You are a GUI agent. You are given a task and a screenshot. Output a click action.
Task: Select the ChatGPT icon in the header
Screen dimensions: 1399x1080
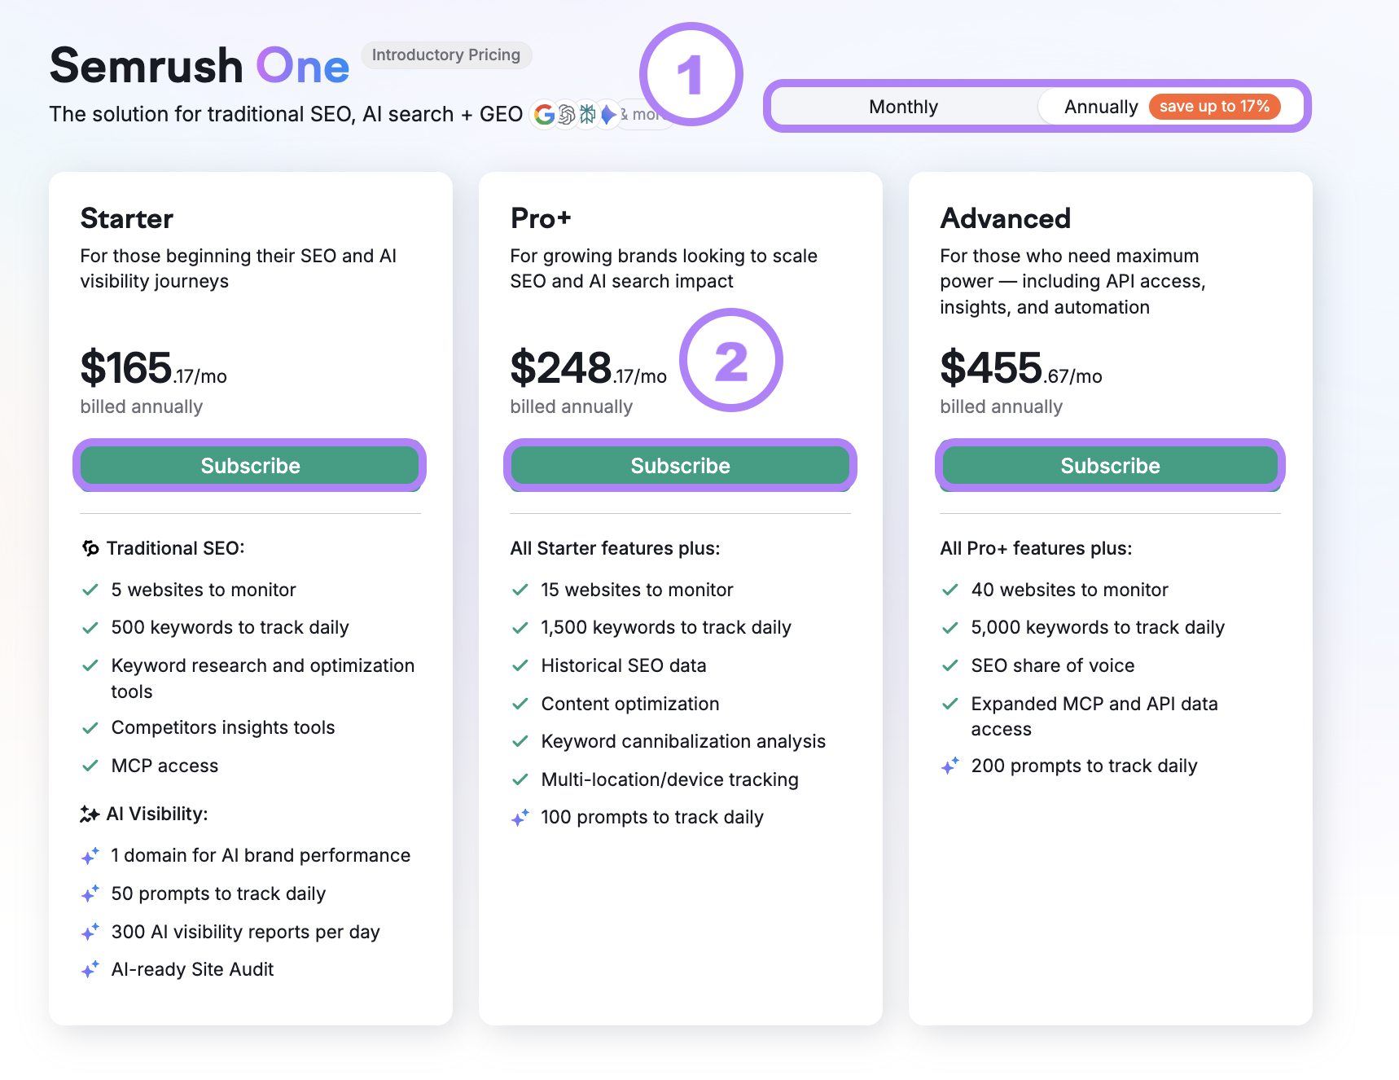click(x=567, y=114)
